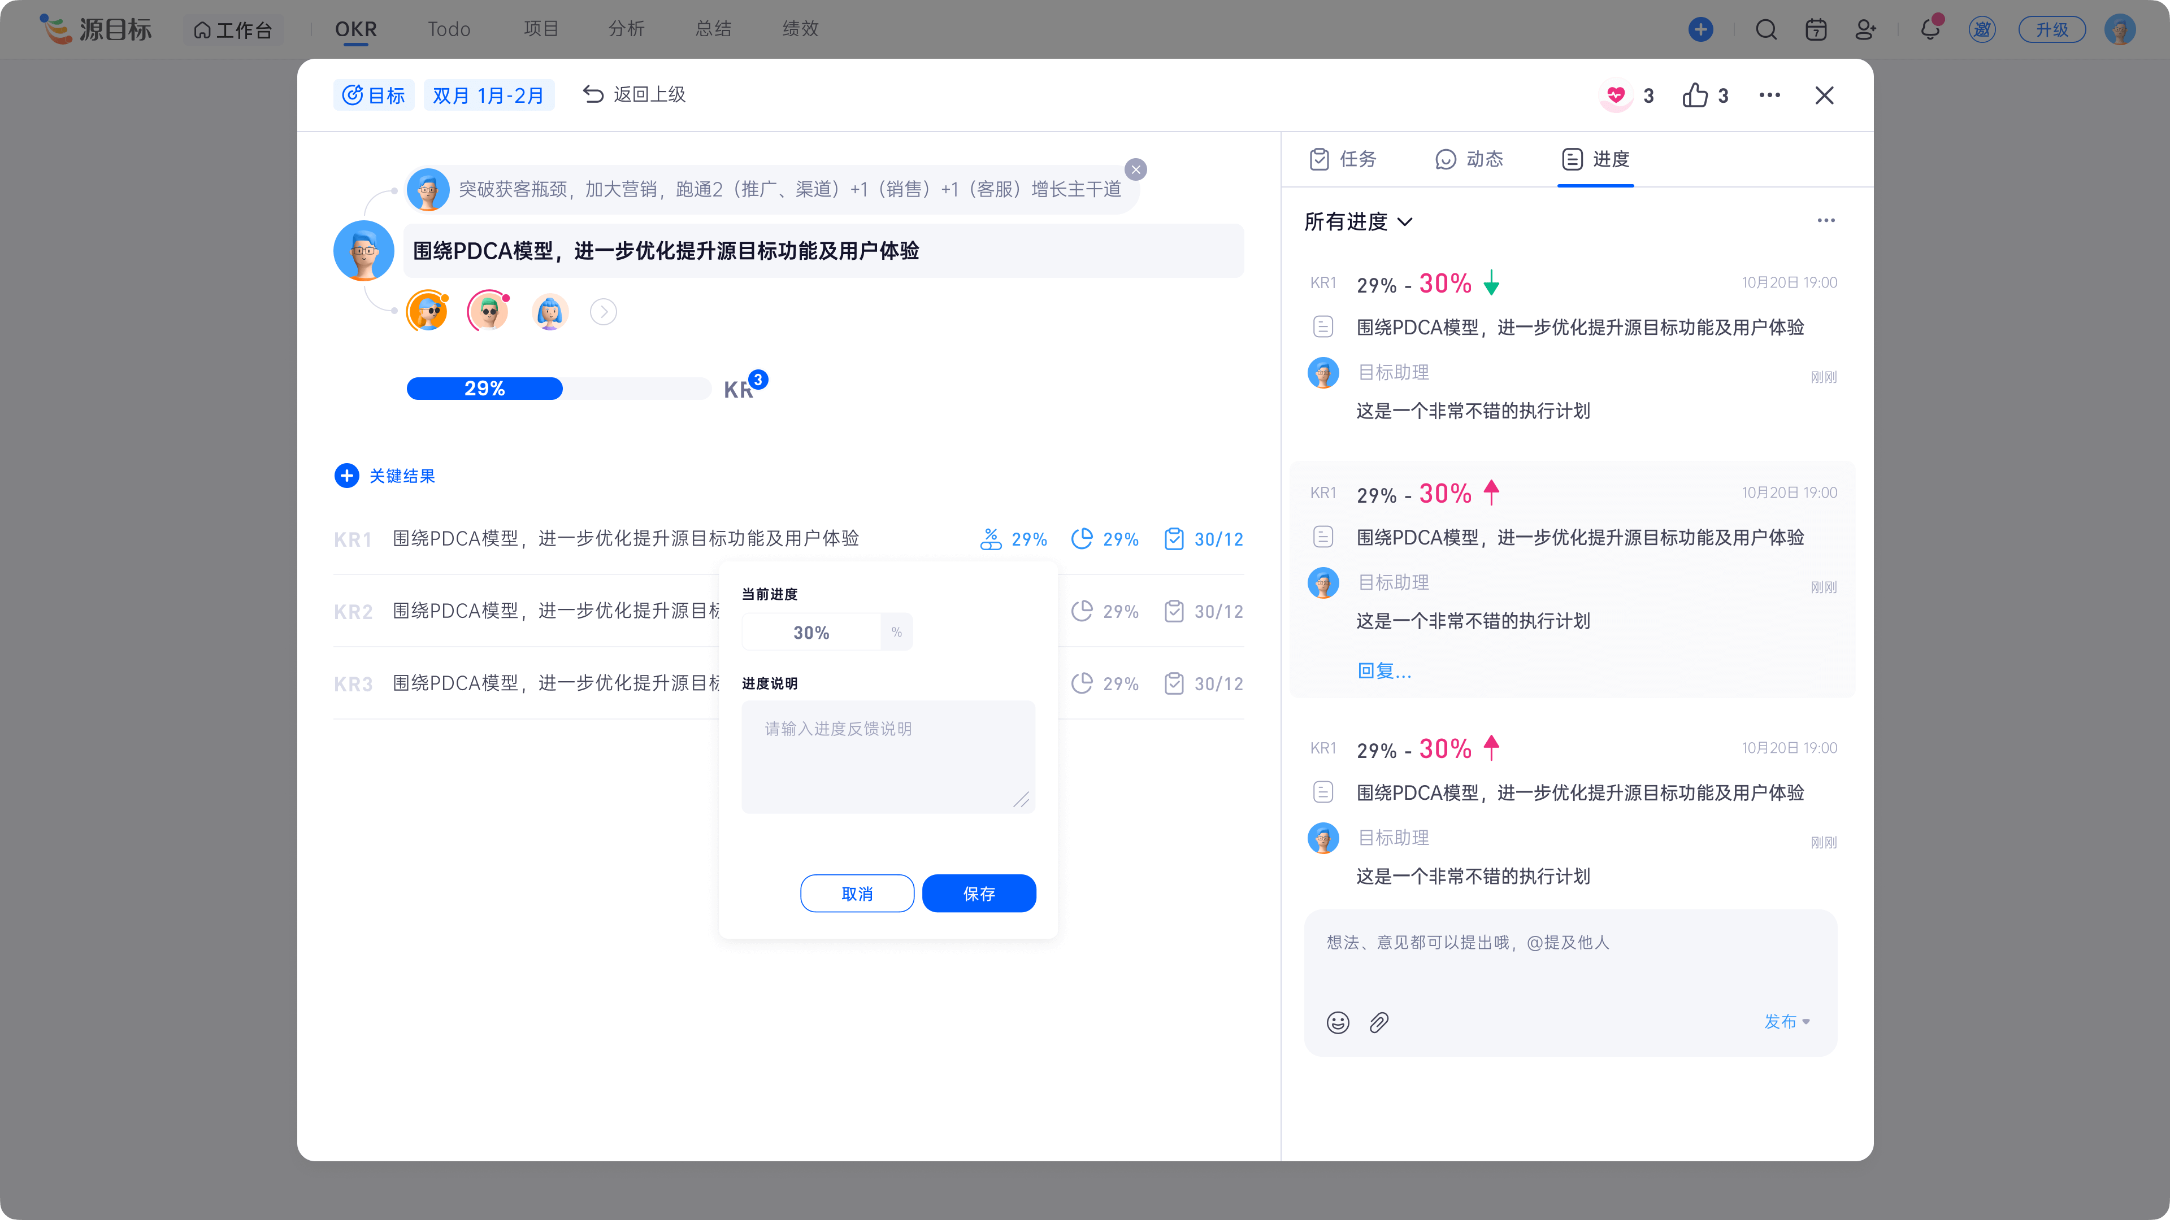Screen dimensions: 2170x1220
Task: Click the 取消 button
Action: pos(857,894)
